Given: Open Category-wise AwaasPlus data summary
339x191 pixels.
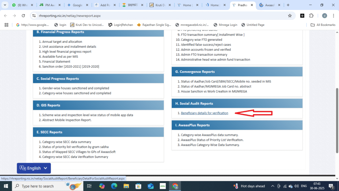Looking at the screenshot, I should (x=209, y=135).
